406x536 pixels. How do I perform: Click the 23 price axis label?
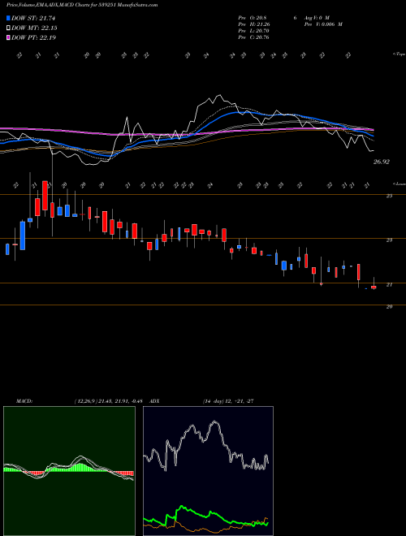tap(389, 240)
